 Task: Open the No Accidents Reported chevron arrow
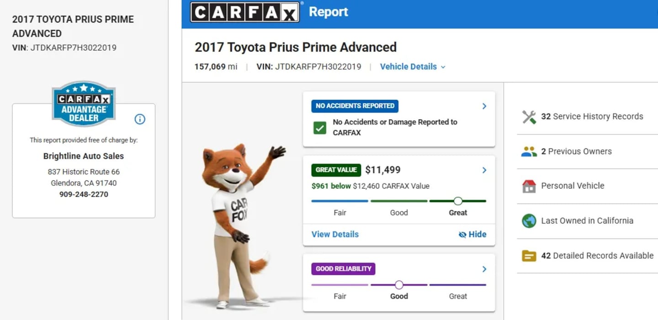(484, 106)
